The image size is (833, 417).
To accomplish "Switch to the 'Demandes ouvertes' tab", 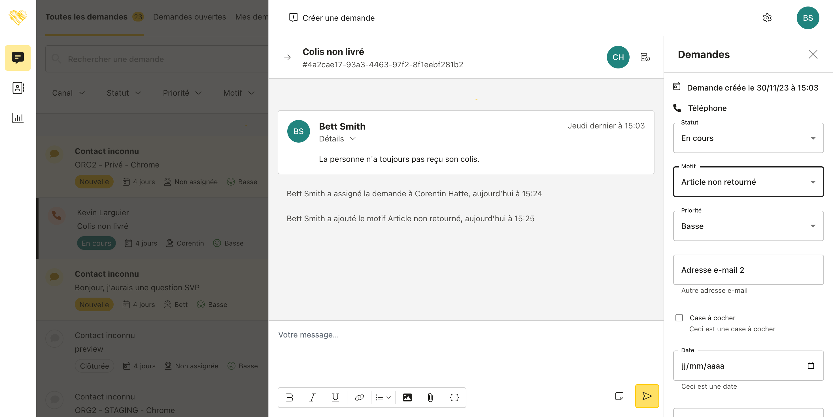I will [190, 17].
